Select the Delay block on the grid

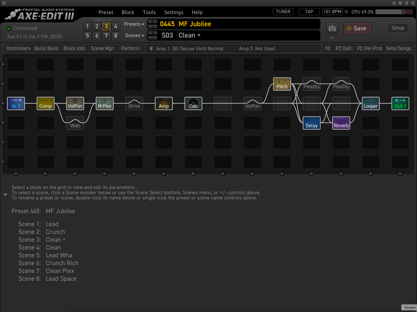click(x=311, y=123)
